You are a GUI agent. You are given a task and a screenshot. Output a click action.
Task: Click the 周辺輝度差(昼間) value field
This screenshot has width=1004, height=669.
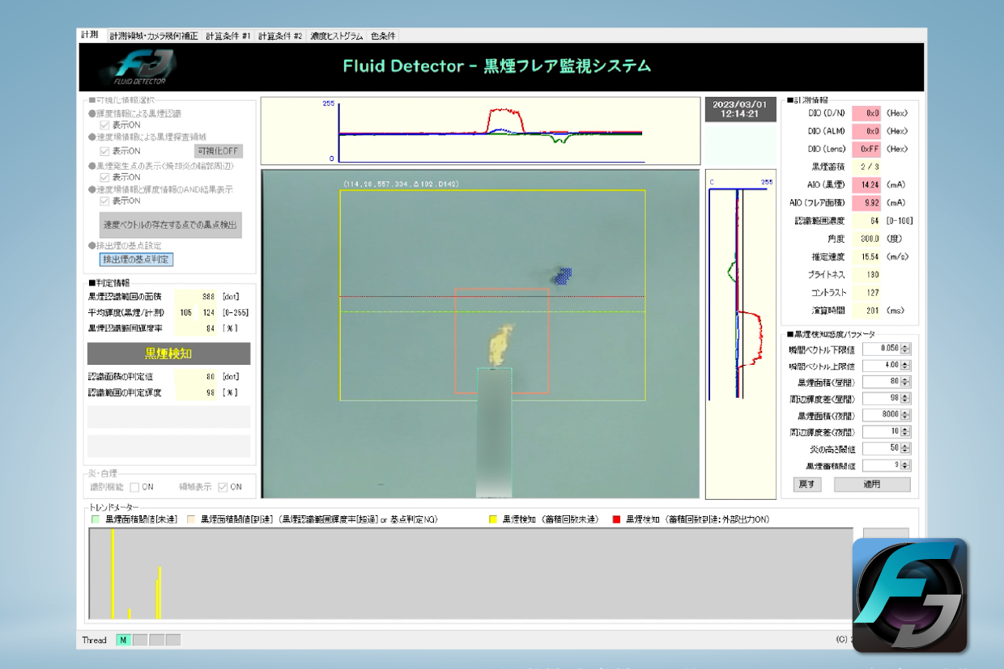(x=881, y=399)
